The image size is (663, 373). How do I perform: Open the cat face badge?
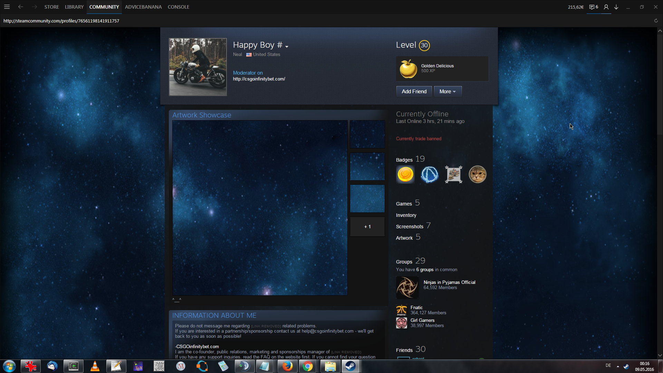[x=477, y=174]
